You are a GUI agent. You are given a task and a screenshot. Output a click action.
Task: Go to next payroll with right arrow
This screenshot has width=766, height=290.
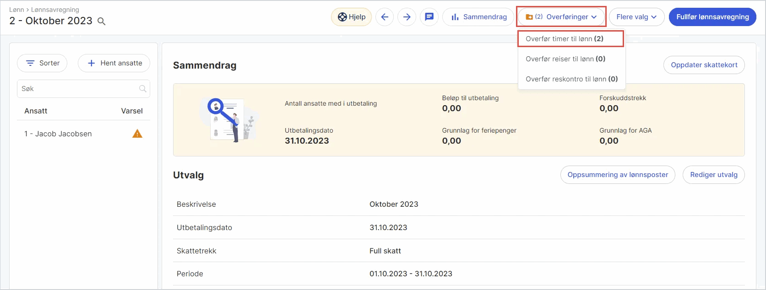[x=407, y=17]
